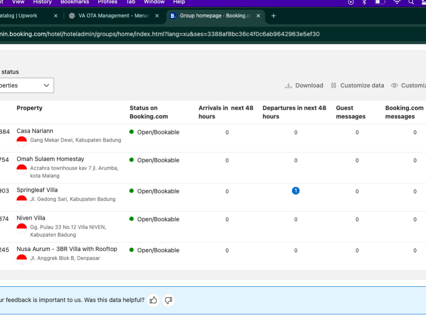The height and width of the screenshot is (319, 426).
Task: Click address Jl. Anggrek Blok B, Denpasar
Action: 65,258
